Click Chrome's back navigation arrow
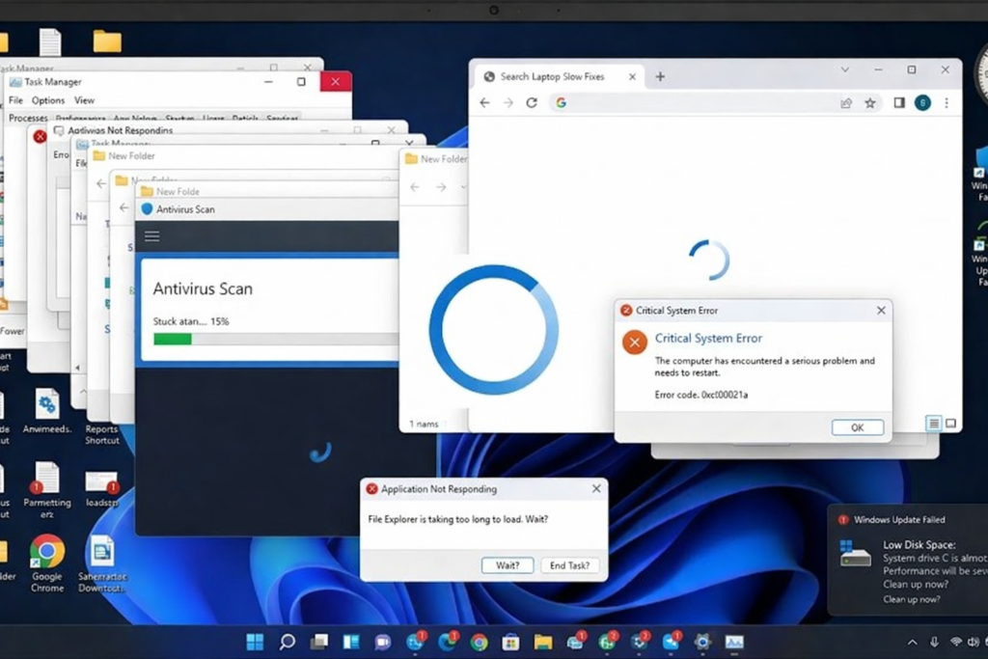 (x=484, y=103)
